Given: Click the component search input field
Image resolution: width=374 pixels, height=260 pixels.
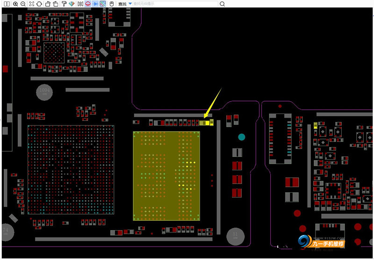Looking at the screenshot, I should pyautogui.click(x=175, y=4).
